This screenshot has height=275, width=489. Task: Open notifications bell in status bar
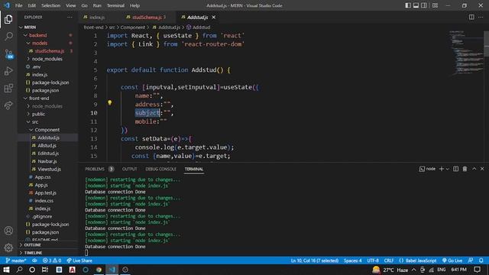[x=481, y=260]
